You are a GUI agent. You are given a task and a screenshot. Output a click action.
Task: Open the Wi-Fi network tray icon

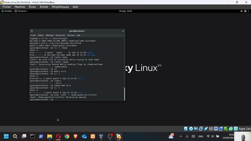208,136
